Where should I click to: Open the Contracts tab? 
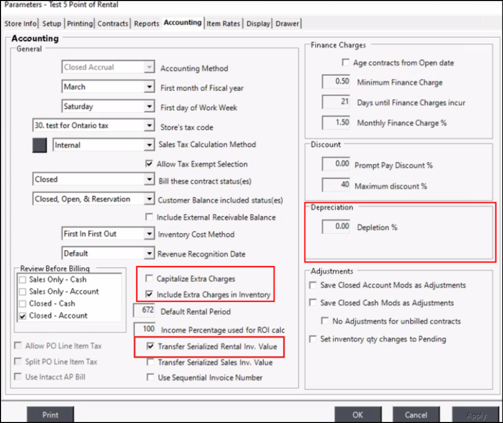pyautogui.click(x=113, y=24)
